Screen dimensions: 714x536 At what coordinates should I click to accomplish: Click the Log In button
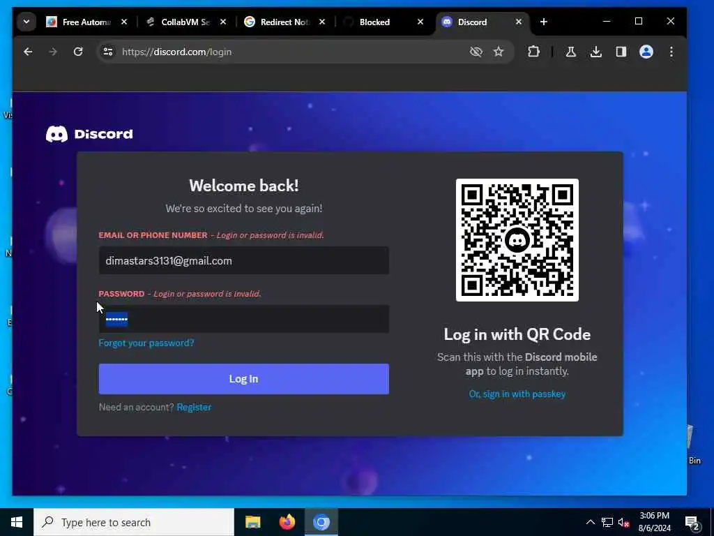[x=243, y=379]
